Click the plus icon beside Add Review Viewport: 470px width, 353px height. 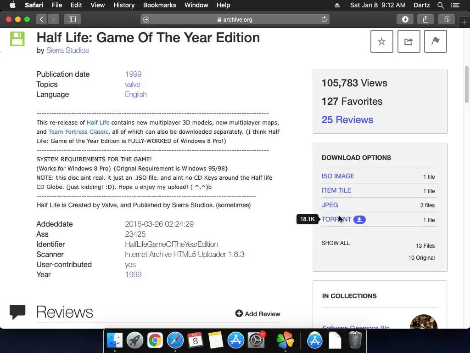239,313
